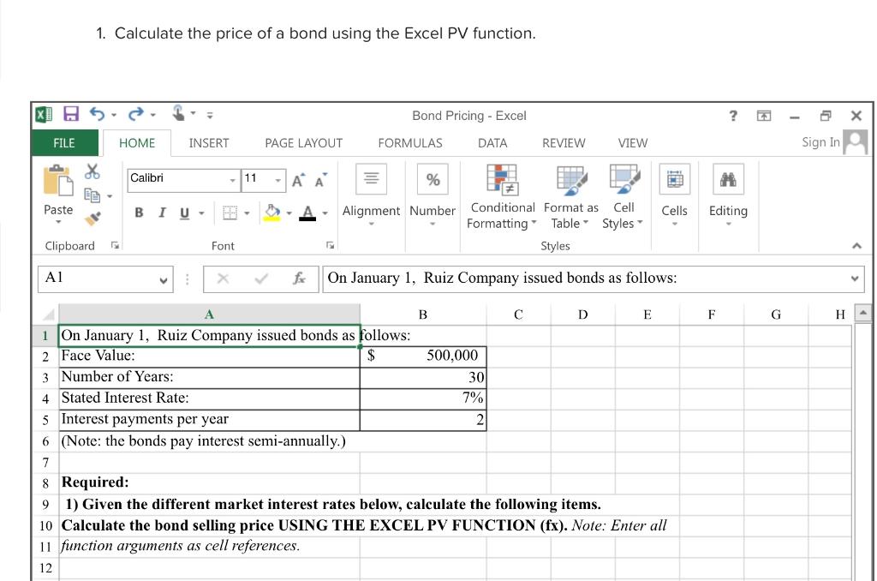Open the FILE tab

tap(64, 143)
